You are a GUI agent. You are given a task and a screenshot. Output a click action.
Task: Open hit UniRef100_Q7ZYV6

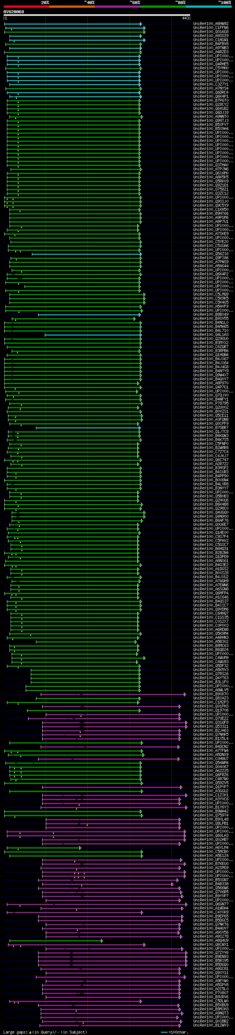(x=210, y=952)
